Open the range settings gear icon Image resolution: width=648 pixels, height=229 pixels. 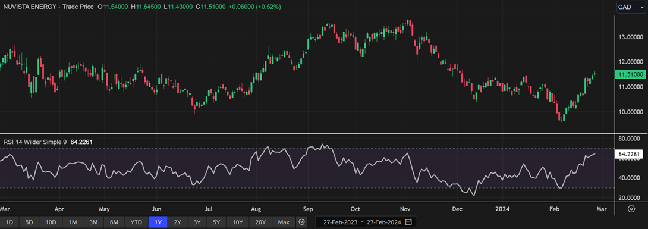pos(302,222)
